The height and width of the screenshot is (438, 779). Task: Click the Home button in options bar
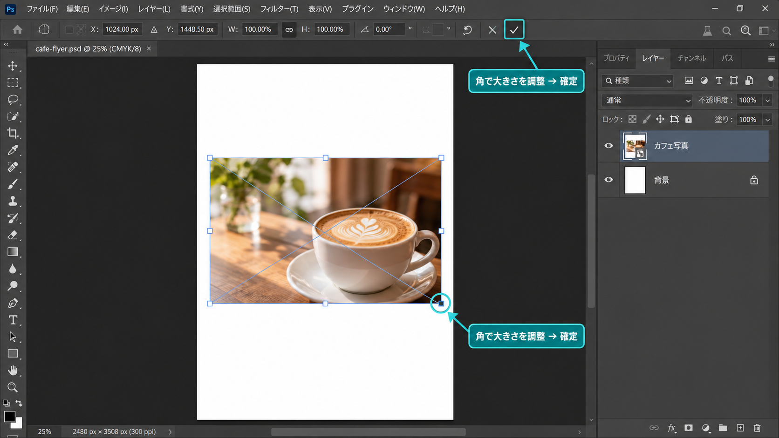point(17,30)
